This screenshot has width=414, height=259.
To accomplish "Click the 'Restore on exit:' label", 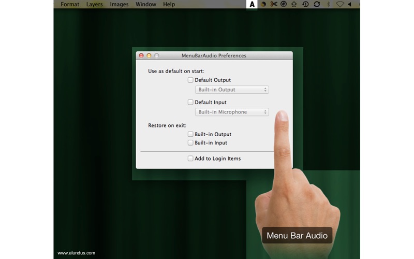I will (x=167, y=125).
